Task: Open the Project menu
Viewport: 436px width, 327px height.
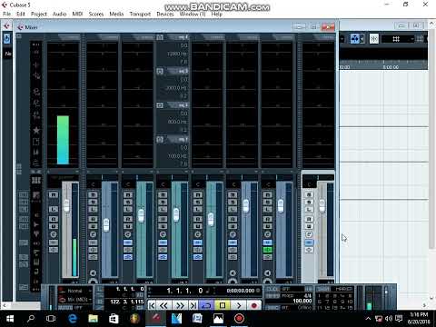Action: pyautogui.click(x=39, y=14)
